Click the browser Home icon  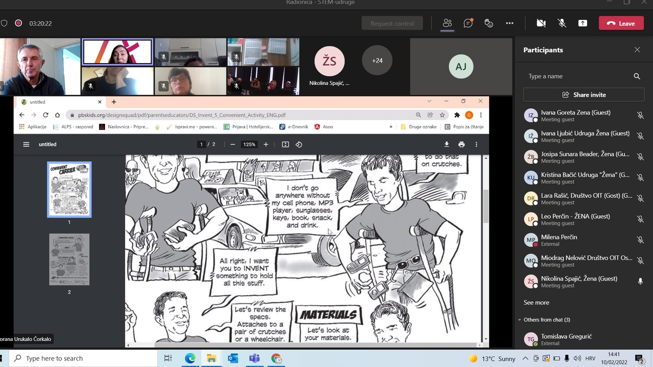[57, 115]
